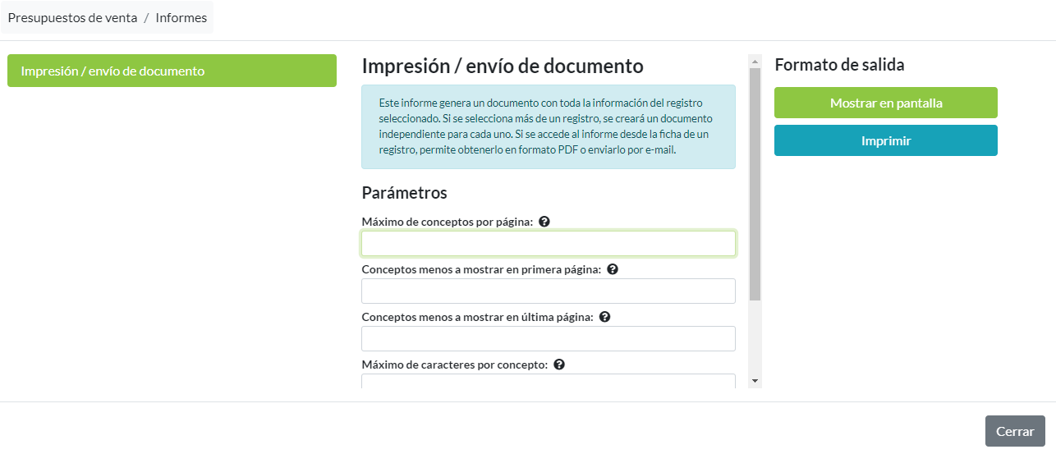The width and height of the screenshot is (1056, 454).
Task: Select 'Impresión / envío de documento' in left list
Action: (x=172, y=71)
